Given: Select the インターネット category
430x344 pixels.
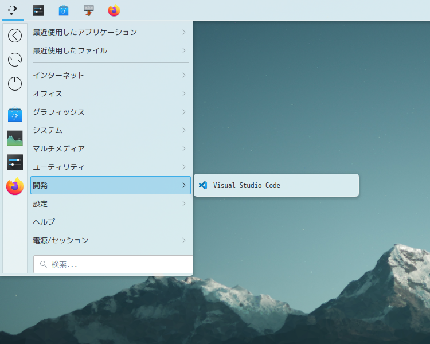Looking at the screenshot, I should pyautogui.click(x=111, y=75).
